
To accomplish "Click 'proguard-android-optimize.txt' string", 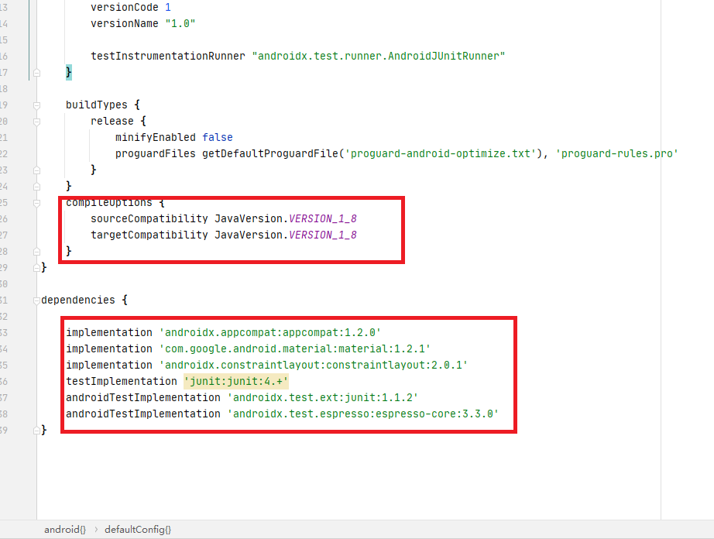I will [x=440, y=154].
